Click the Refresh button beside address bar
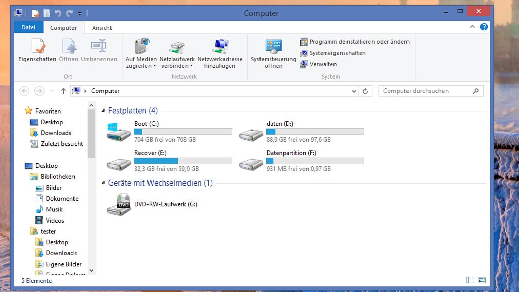The image size is (519, 292). (365, 91)
